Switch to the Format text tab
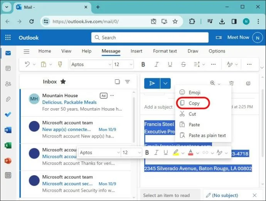266x201 pixels. [x=165, y=51]
